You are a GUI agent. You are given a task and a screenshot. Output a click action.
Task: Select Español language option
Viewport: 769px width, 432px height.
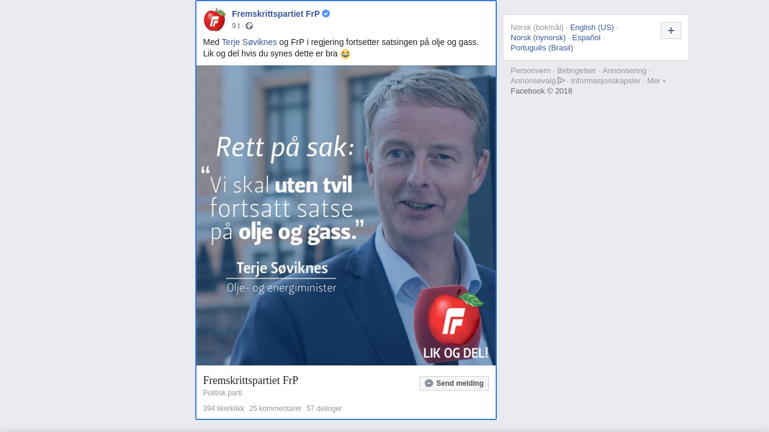[586, 37]
